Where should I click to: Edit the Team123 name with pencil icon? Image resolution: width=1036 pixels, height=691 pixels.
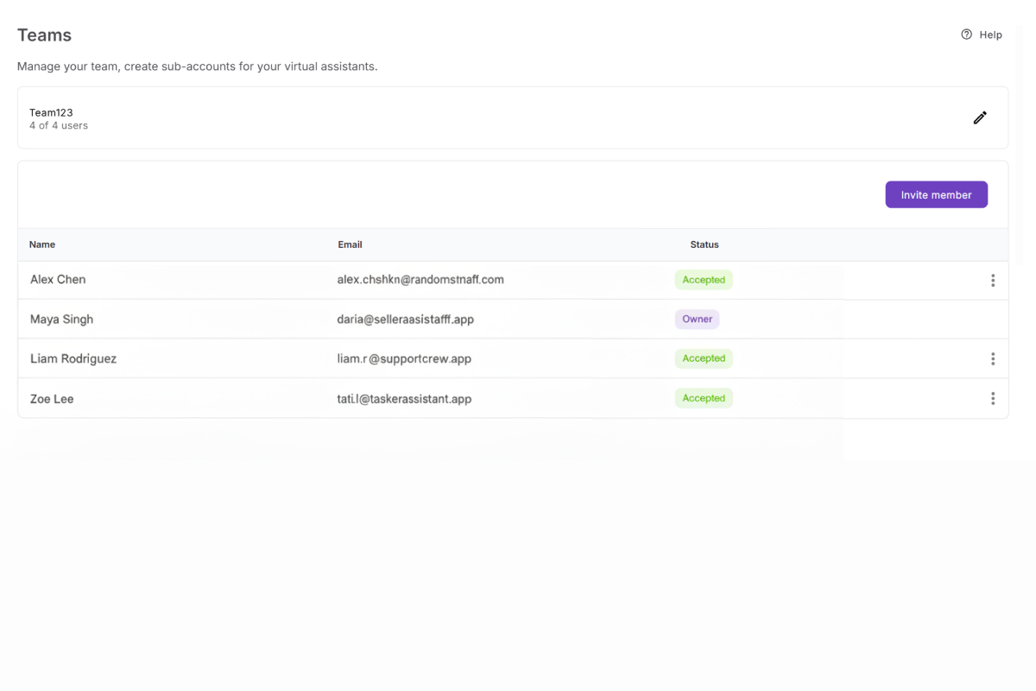click(980, 117)
